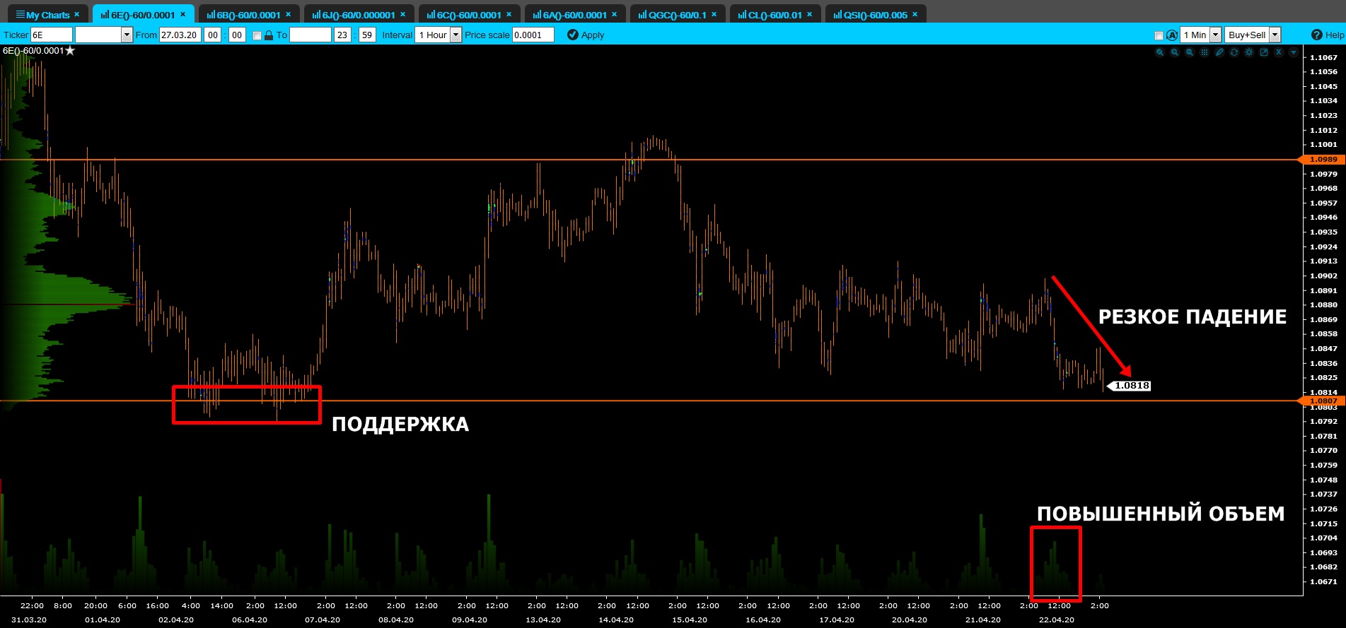The width and height of the screenshot is (1346, 628).
Task: Click the 31.03.20 date label on time axis
Action: point(29,620)
